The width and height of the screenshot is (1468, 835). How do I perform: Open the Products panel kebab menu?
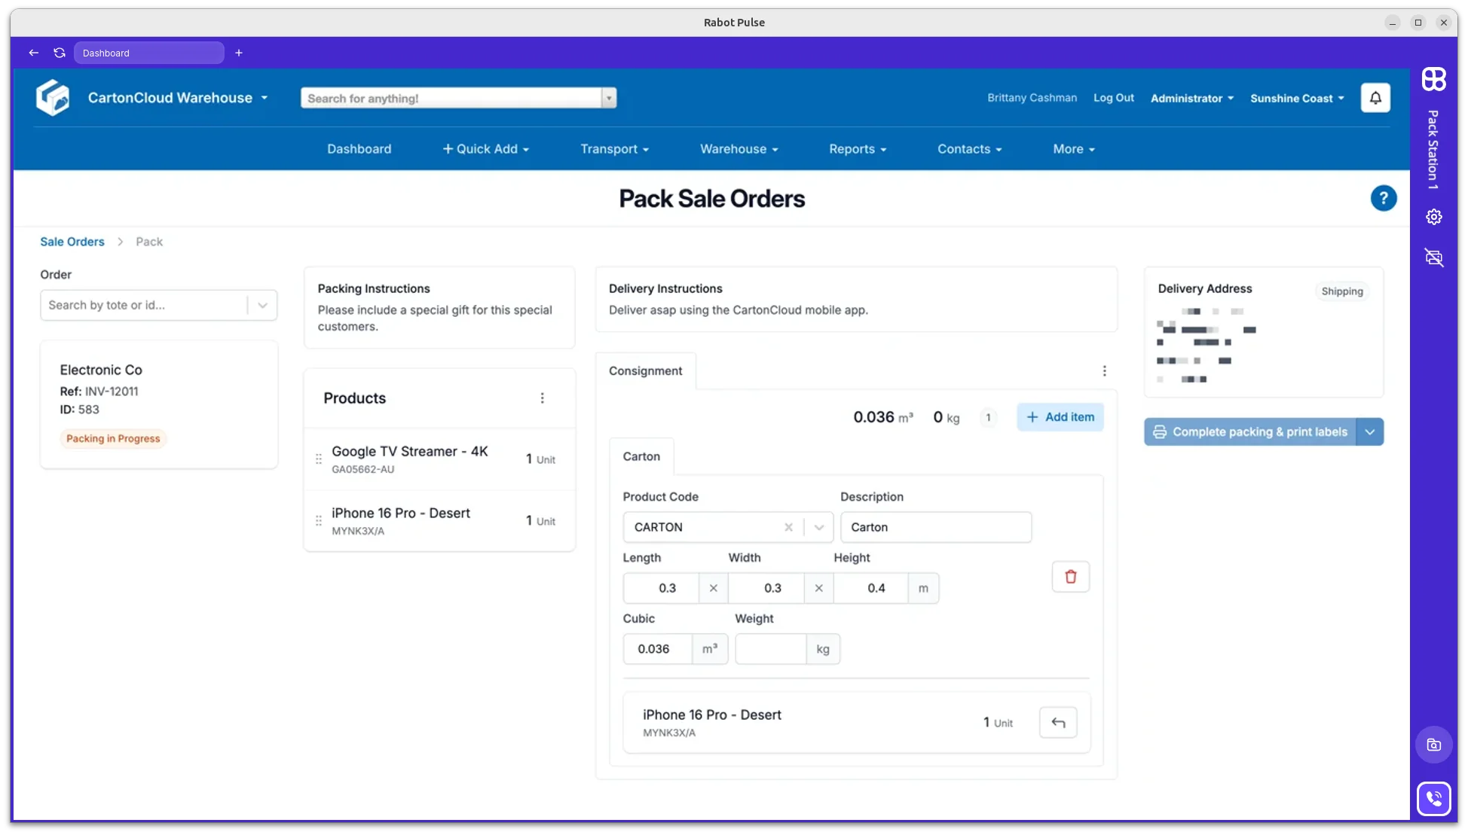pyautogui.click(x=542, y=398)
